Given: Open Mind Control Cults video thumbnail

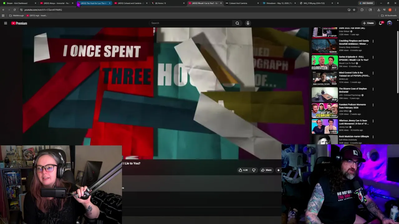Looking at the screenshot, I should pyautogui.click(x=324, y=78).
